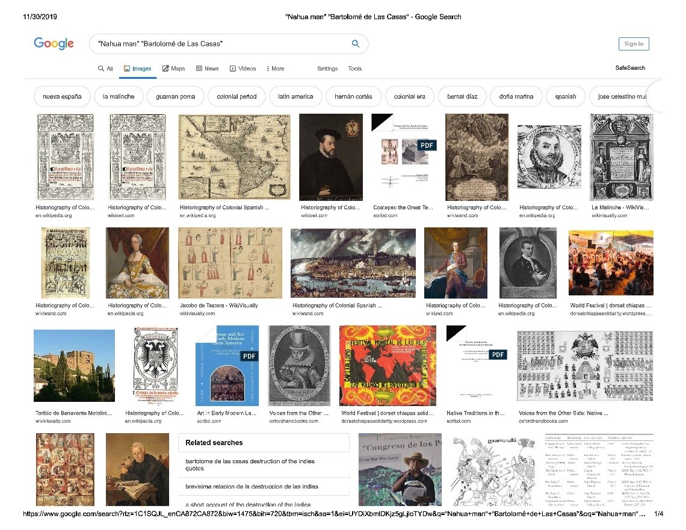Open the engraved portrait of man with ruff collar
Image resolution: width=686 pixels, height=530 pixels.
pyautogui.click(x=549, y=157)
